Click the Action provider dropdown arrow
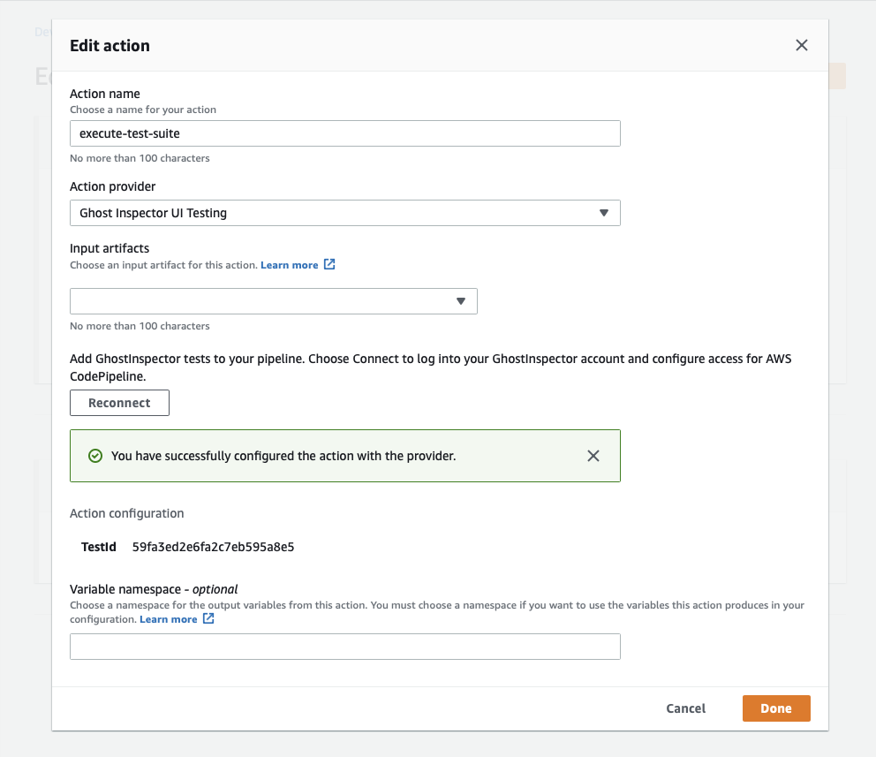Image resolution: width=876 pixels, height=757 pixels. coord(604,213)
